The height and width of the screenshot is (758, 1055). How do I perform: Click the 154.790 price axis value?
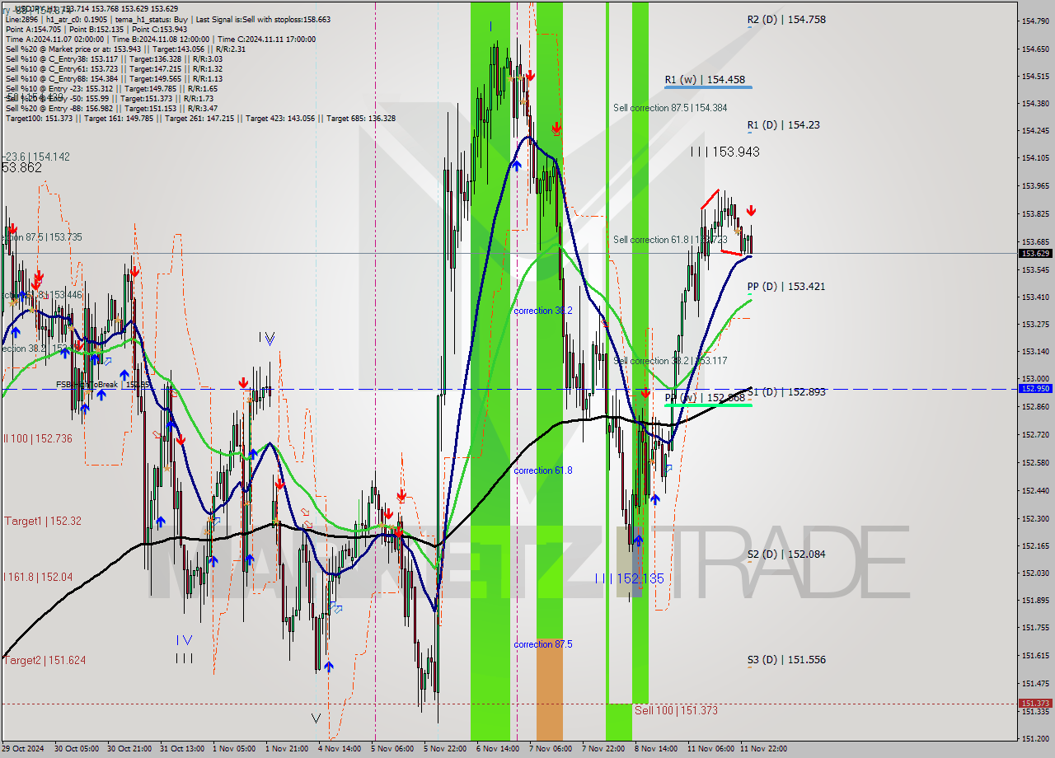[1035, 21]
